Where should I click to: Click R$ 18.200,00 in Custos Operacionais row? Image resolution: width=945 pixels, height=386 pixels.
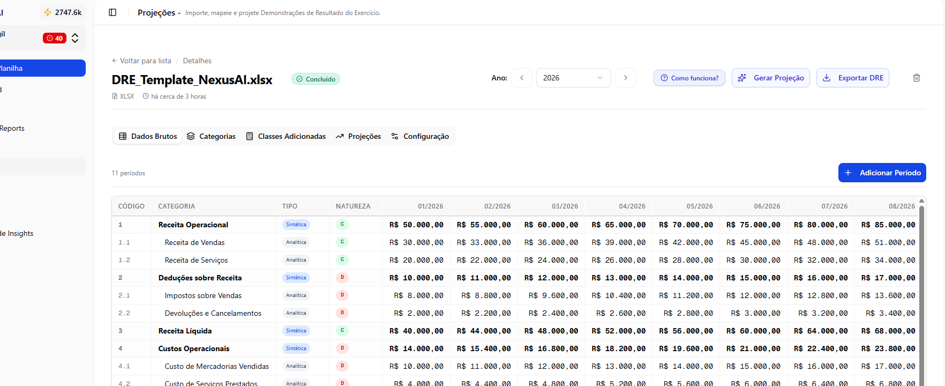click(x=619, y=348)
